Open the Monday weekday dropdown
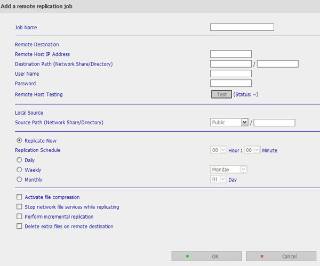The width and height of the screenshot is (320, 266). tap(229, 170)
